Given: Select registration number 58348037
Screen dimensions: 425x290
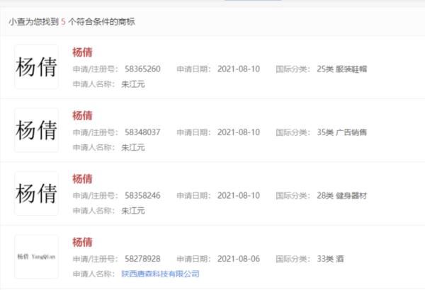Looking at the screenshot, I should point(142,132).
